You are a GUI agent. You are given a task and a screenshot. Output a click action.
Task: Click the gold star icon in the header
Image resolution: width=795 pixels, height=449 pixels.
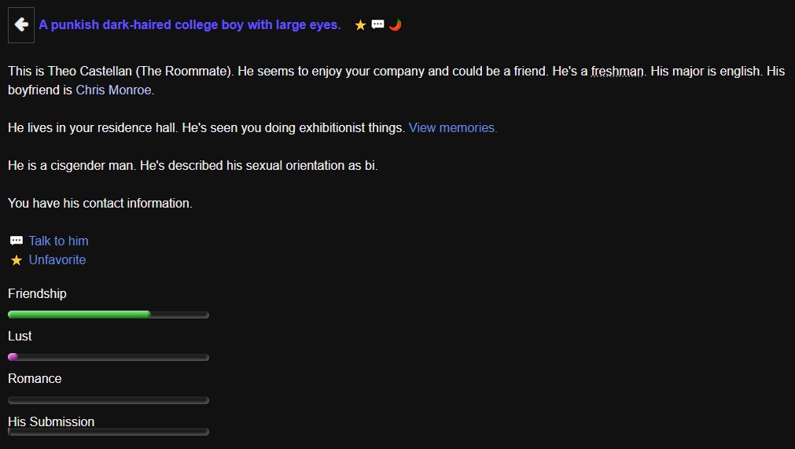pos(360,25)
